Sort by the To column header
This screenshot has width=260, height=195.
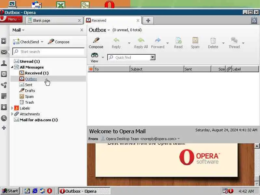pyautogui.click(x=112, y=69)
